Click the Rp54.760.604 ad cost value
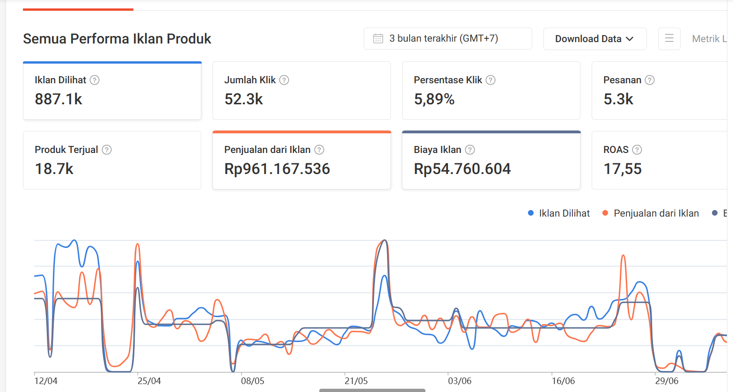 [462, 169]
